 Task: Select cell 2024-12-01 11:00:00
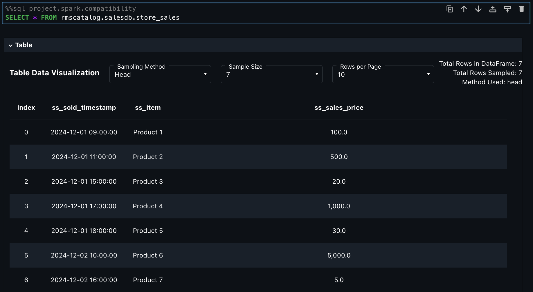[84, 157]
